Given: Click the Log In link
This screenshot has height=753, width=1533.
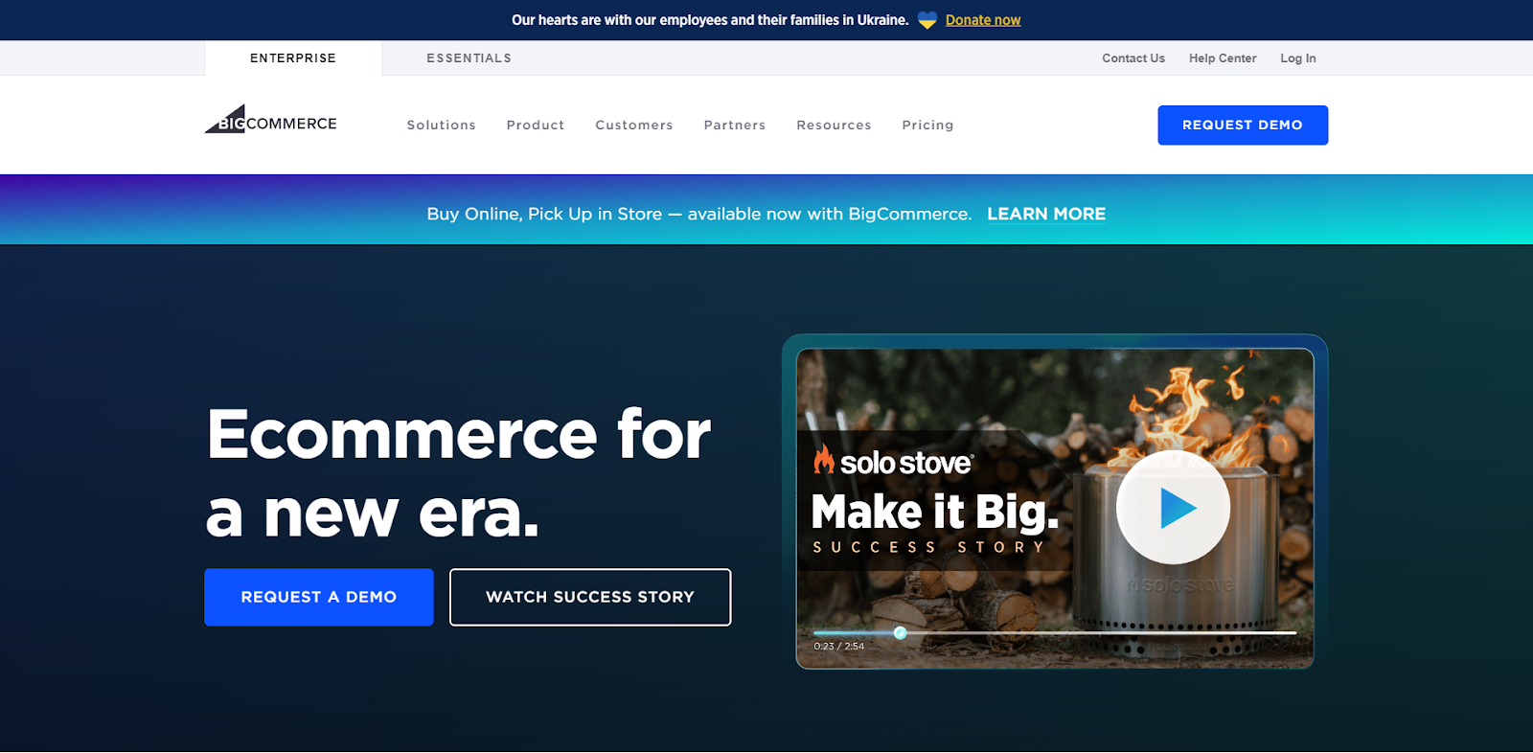Looking at the screenshot, I should point(1298,58).
